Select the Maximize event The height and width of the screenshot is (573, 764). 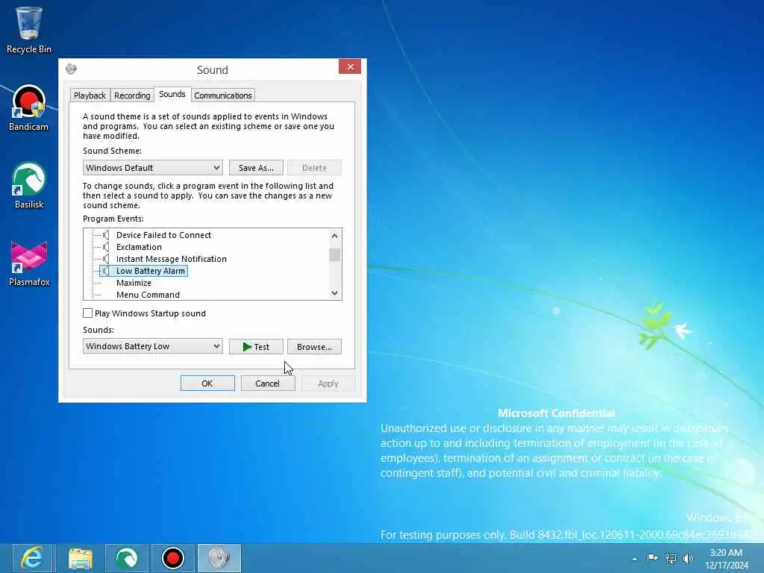(134, 283)
